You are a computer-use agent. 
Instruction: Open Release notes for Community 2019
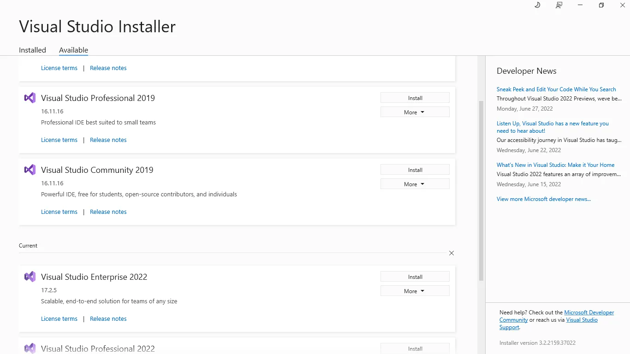click(x=108, y=212)
